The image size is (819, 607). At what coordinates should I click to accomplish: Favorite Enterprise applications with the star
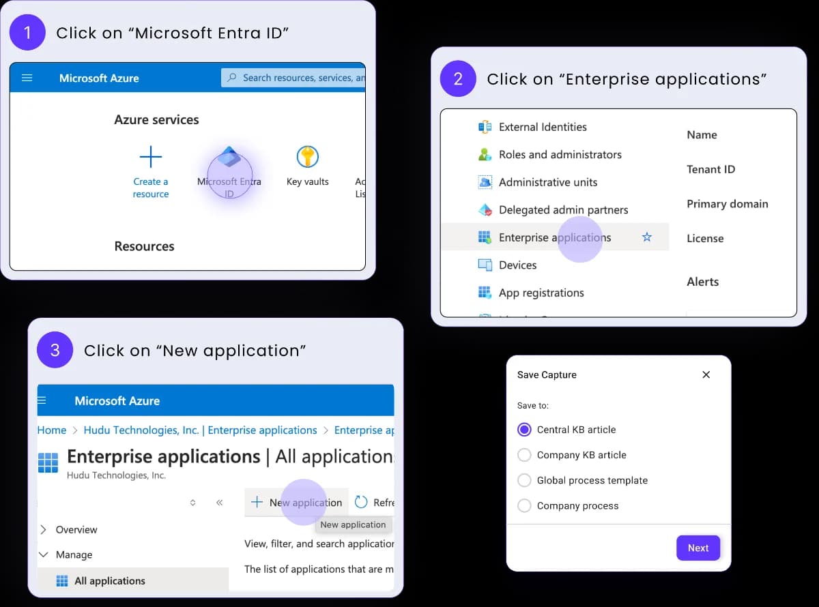[x=647, y=237]
